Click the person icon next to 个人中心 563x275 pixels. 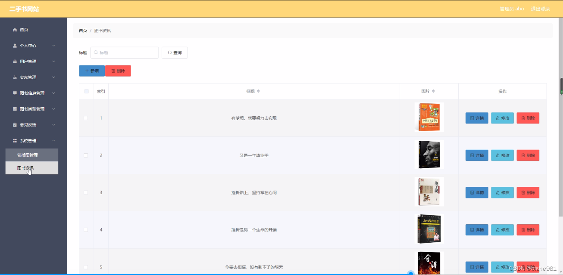point(14,45)
